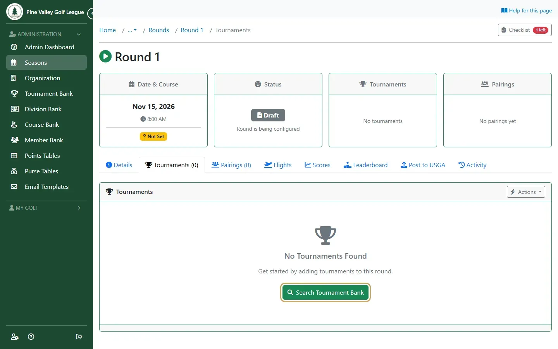Switch to the Leaderboard tab
This screenshot has height=349, width=558.
[365, 165]
